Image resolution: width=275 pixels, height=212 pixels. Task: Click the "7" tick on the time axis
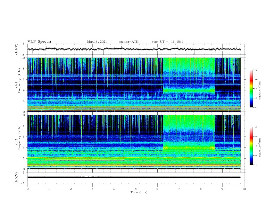point(179,189)
